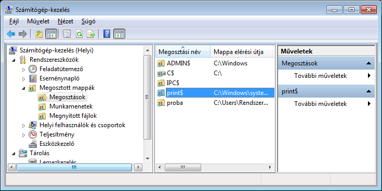The image size is (382, 191).
Task: Sort by the Megosztási név column header
Action: [183, 51]
